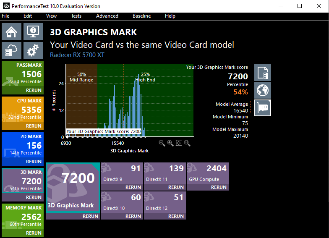Image resolution: width=329 pixels, height=238 pixels.
Task: Select the GPU Compute 2404 tile
Action: [208, 173]
